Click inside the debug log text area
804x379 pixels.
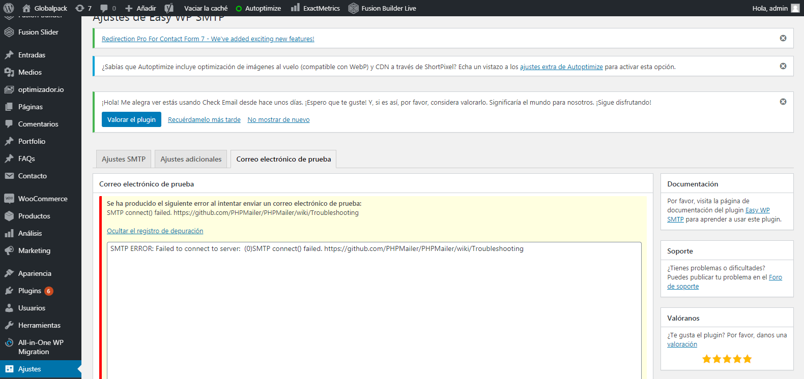[374, 310]
